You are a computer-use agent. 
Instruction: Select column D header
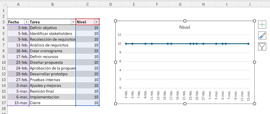click(x=111, y=4)
